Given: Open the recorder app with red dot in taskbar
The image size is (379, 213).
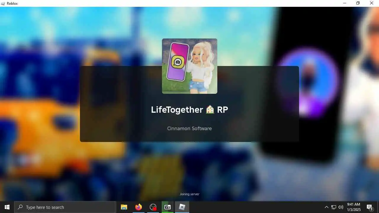Looking at the screenshot, I should coord(153,207).
